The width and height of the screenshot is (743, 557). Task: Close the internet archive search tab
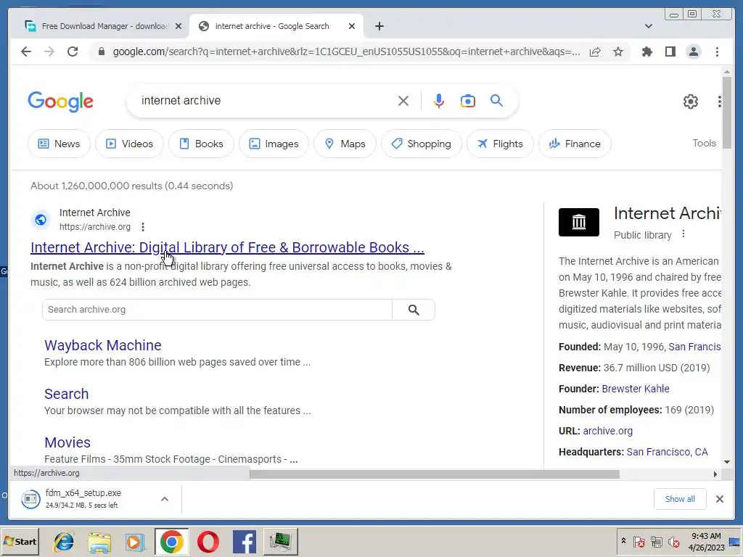352,26
